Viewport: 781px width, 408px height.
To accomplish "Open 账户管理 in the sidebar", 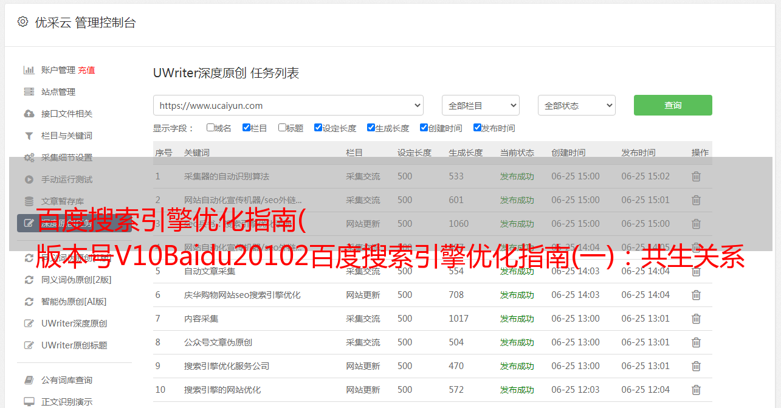I will (x=58, y=70).
